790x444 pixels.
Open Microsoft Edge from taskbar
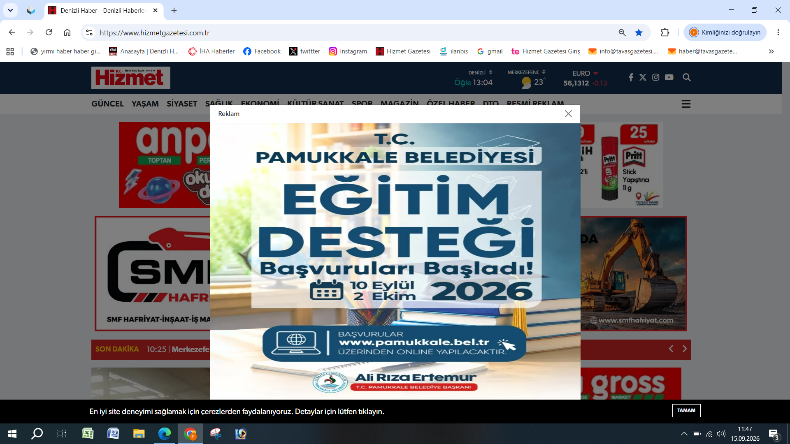[165, 434]
